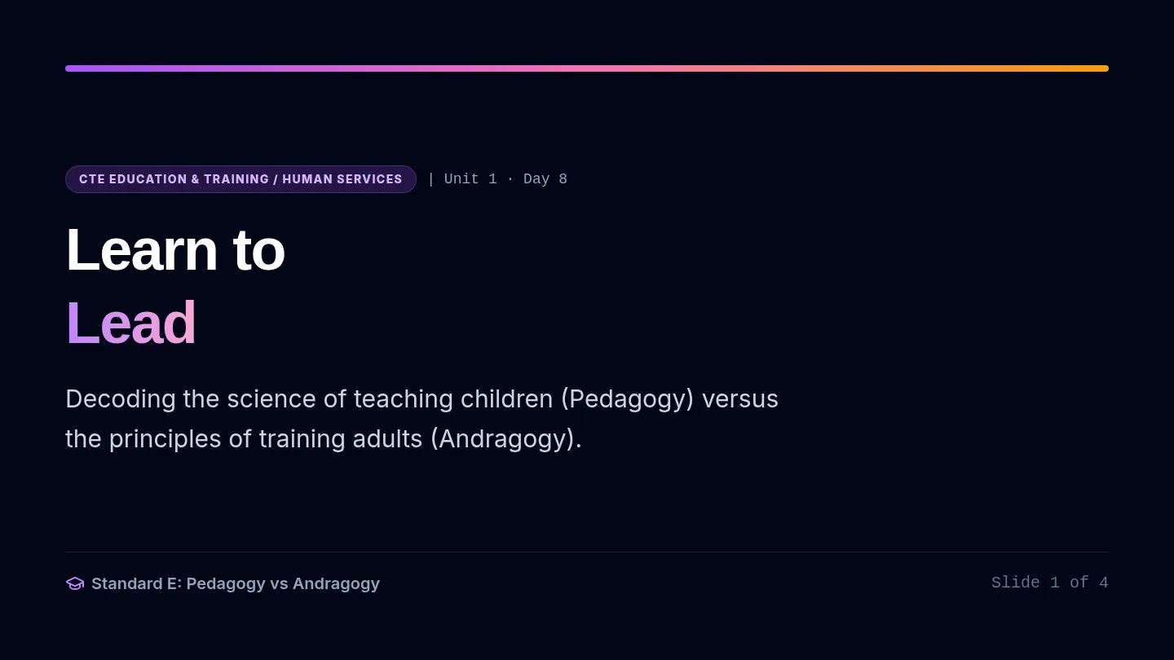
Task: Select the CTE Education & Training badge
Action: click(x=241, y=179)
